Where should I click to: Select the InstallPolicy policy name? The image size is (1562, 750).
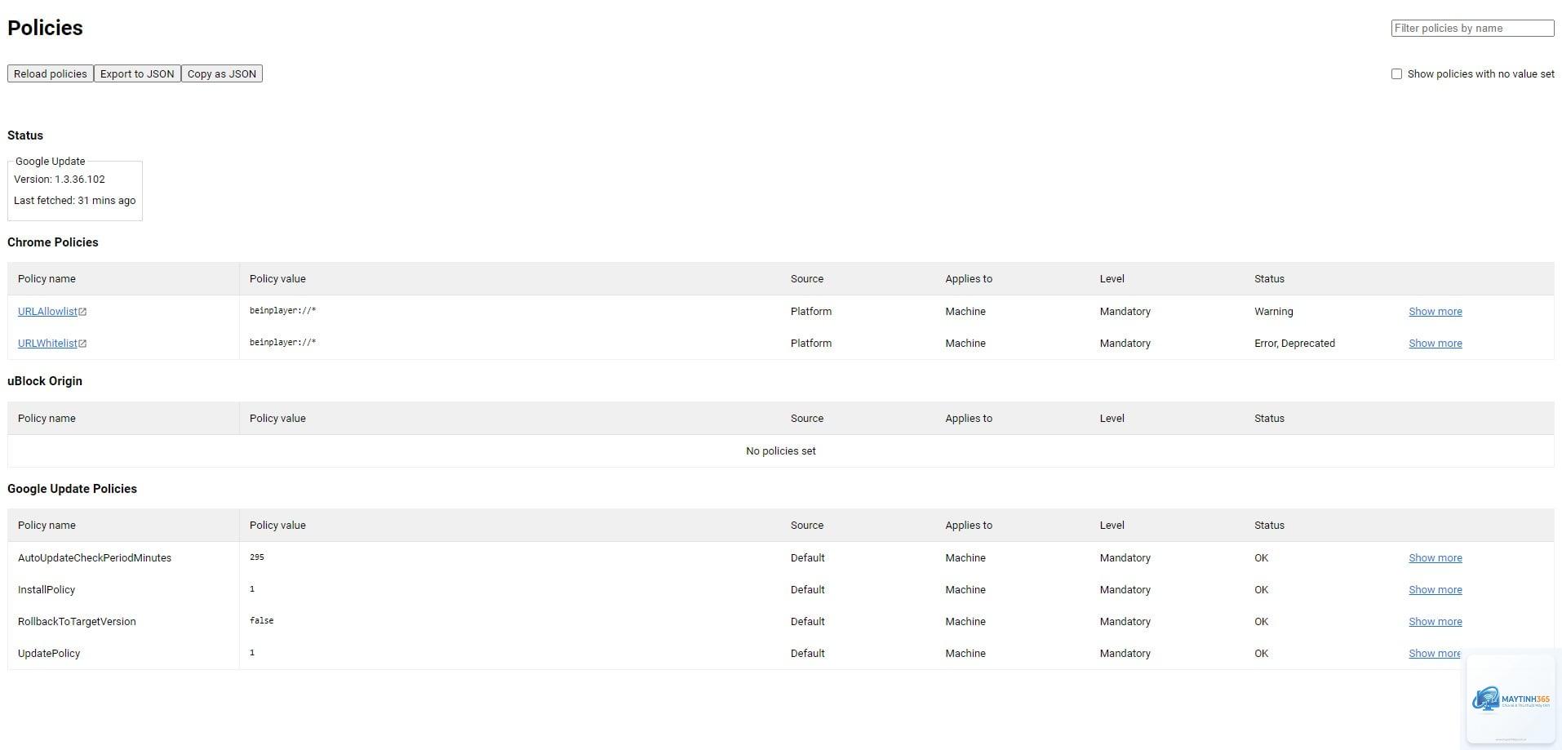coord(47,590)
